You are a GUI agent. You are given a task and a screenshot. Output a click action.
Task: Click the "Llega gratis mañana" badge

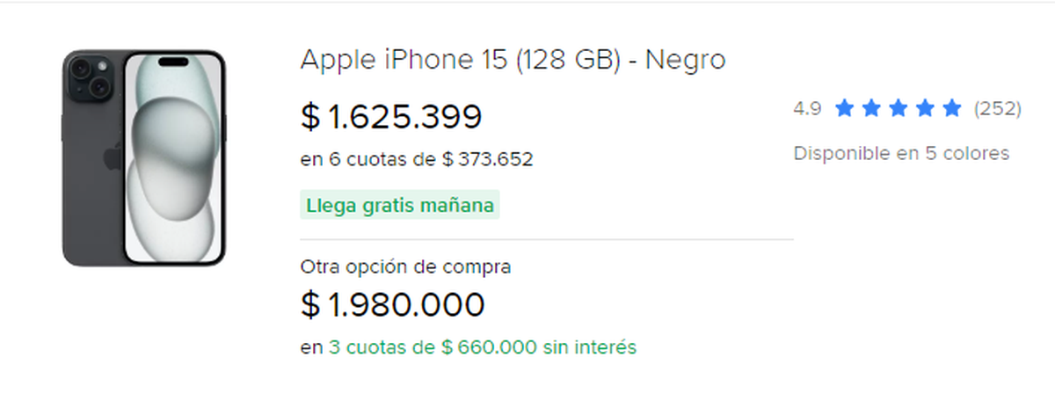click(x=399, y=206)
